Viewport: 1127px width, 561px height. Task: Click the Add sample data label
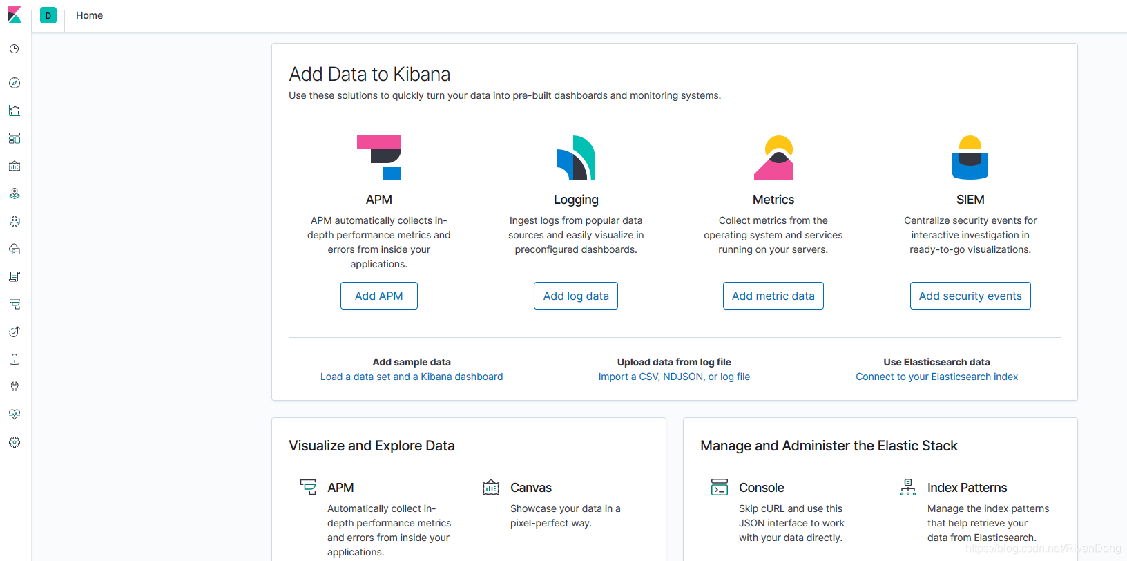tap(412, 362)
